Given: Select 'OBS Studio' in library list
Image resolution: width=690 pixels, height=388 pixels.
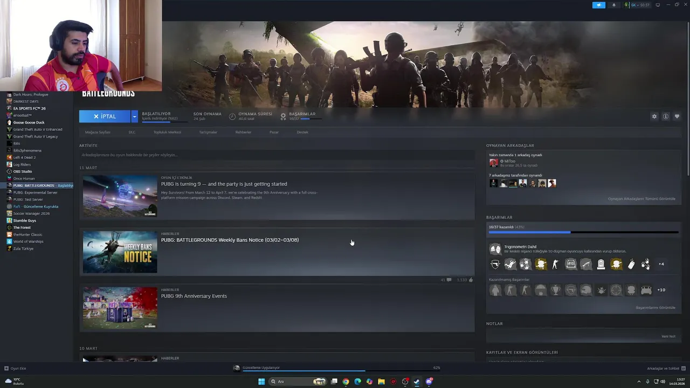Looking at the screenshot, I should click(x=23, y=171).
